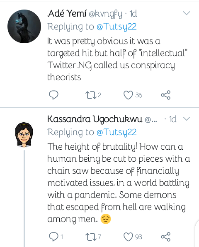Open Kassandra Ugochukwu display name
The image size is (199, 247).
[95, 119]
